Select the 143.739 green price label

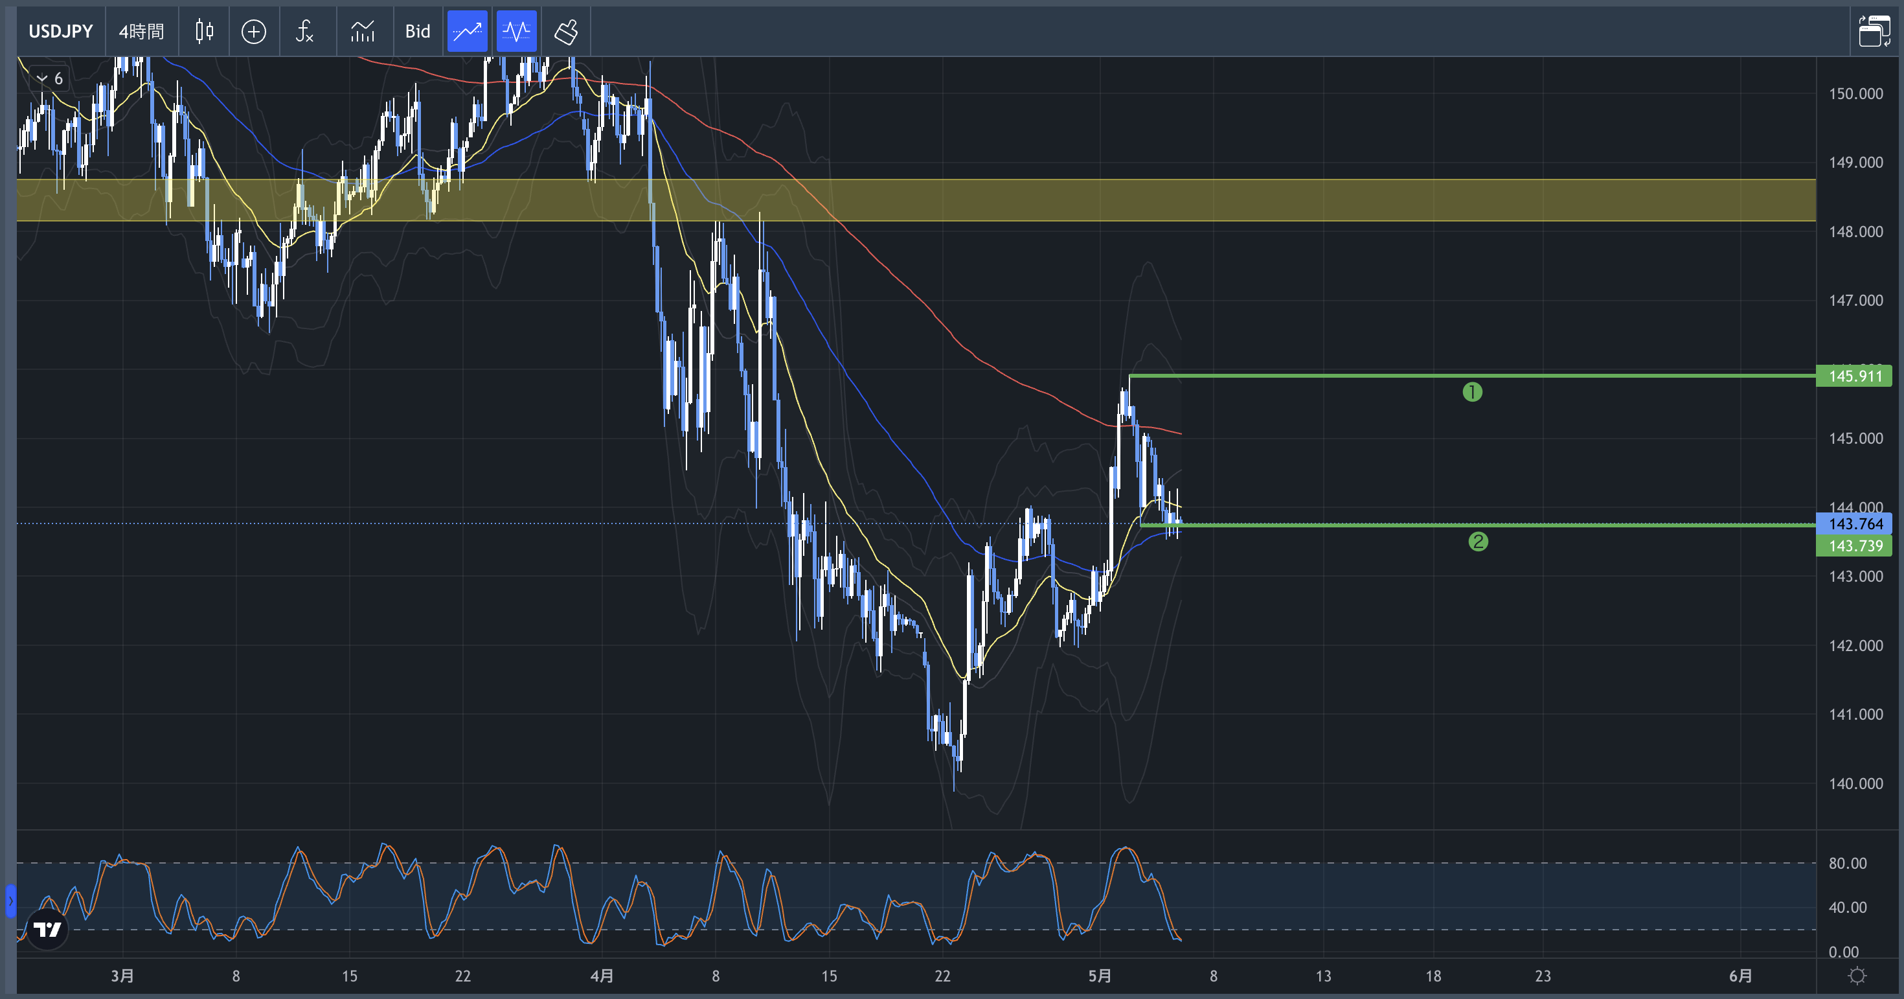pyautogui.click(x=1853, y=545)
